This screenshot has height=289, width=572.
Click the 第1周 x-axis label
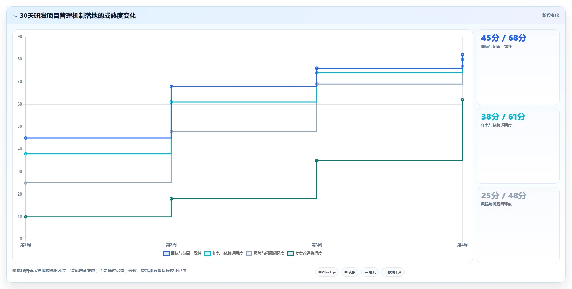(25, 245)
